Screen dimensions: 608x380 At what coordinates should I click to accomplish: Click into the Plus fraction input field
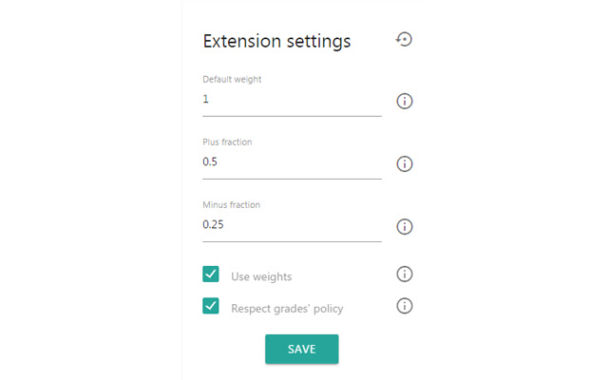pos(292,161)
